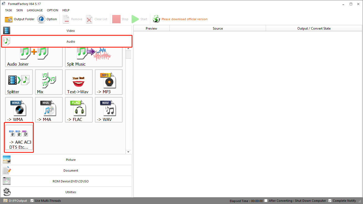Click the globe icon in toolbar
This screenshot has width=363, height=204.
156,19
